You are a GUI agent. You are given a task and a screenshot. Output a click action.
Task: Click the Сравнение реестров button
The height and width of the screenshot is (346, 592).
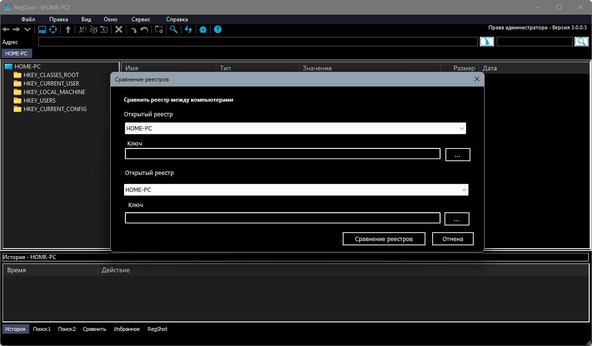384,239
